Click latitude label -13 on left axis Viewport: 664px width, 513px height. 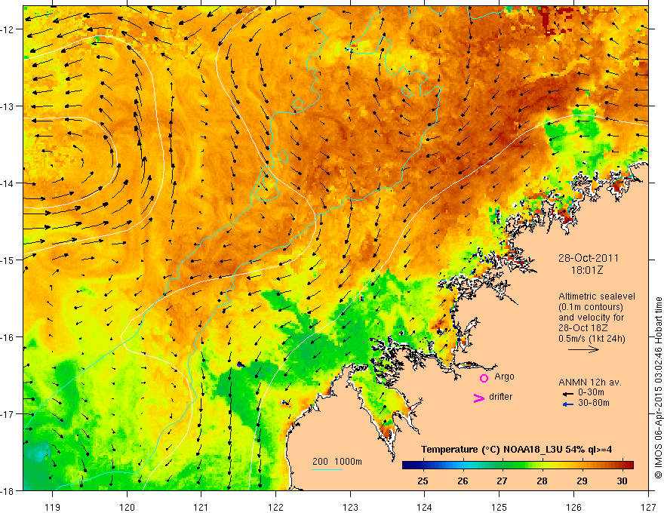[x=8, y=106]
